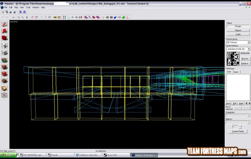Click the DA displacement icon
Viewport: 251px width, 159px height.
tap(98, 17)
